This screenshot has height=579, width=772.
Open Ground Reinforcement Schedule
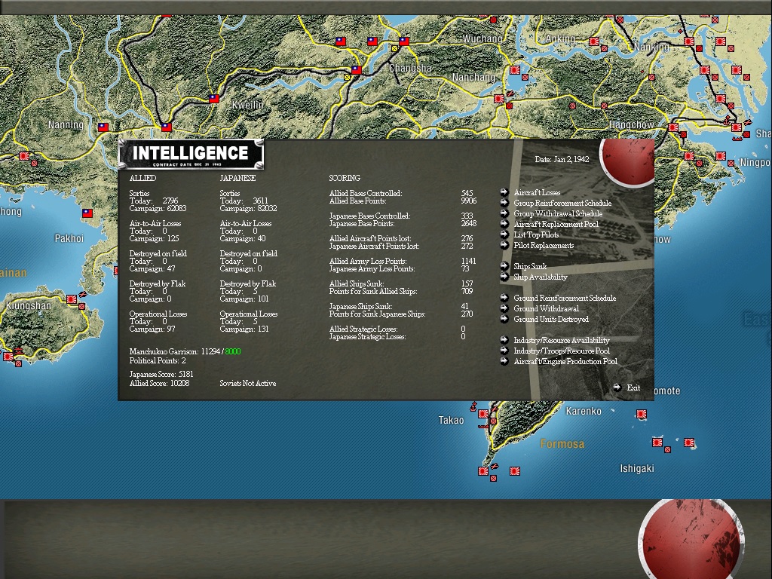[565, 298]
